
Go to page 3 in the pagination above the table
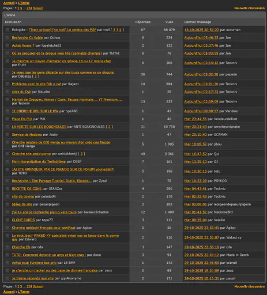tap(21, 8)
